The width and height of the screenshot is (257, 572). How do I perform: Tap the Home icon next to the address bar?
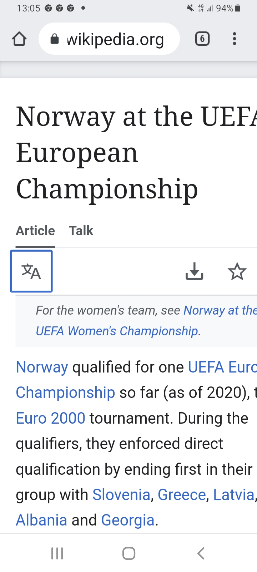20,39
